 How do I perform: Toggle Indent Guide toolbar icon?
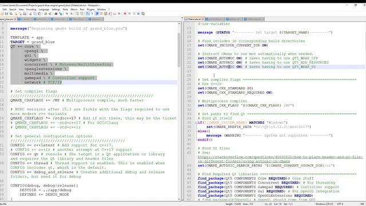pos(97,14)
